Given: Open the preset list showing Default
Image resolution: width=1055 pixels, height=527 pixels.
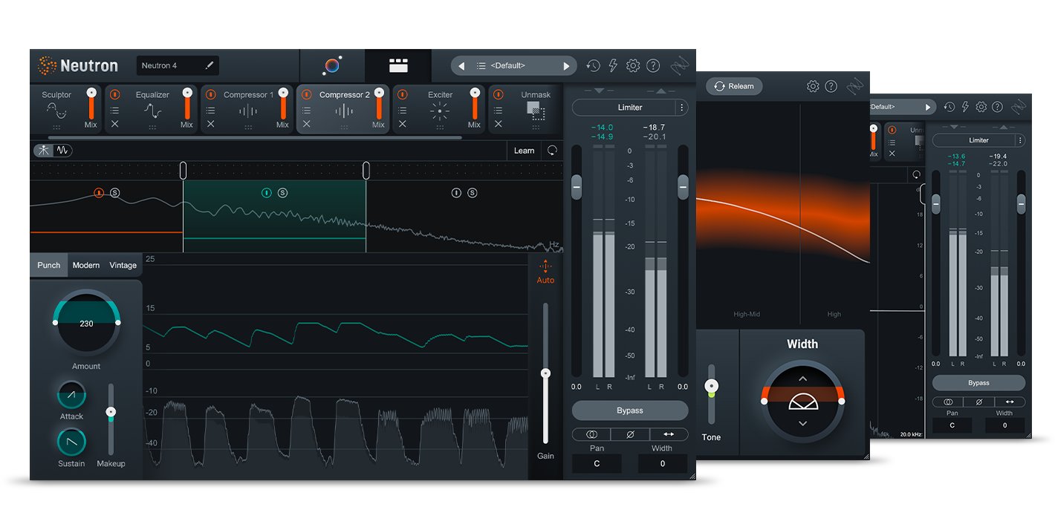Looking at the screenshot, I should 513,66.
